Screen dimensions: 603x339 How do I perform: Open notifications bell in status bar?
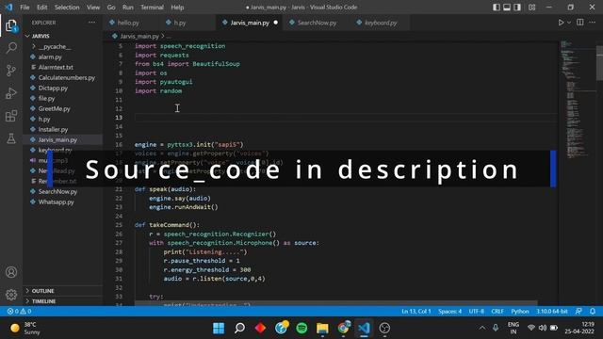point(593,312)
